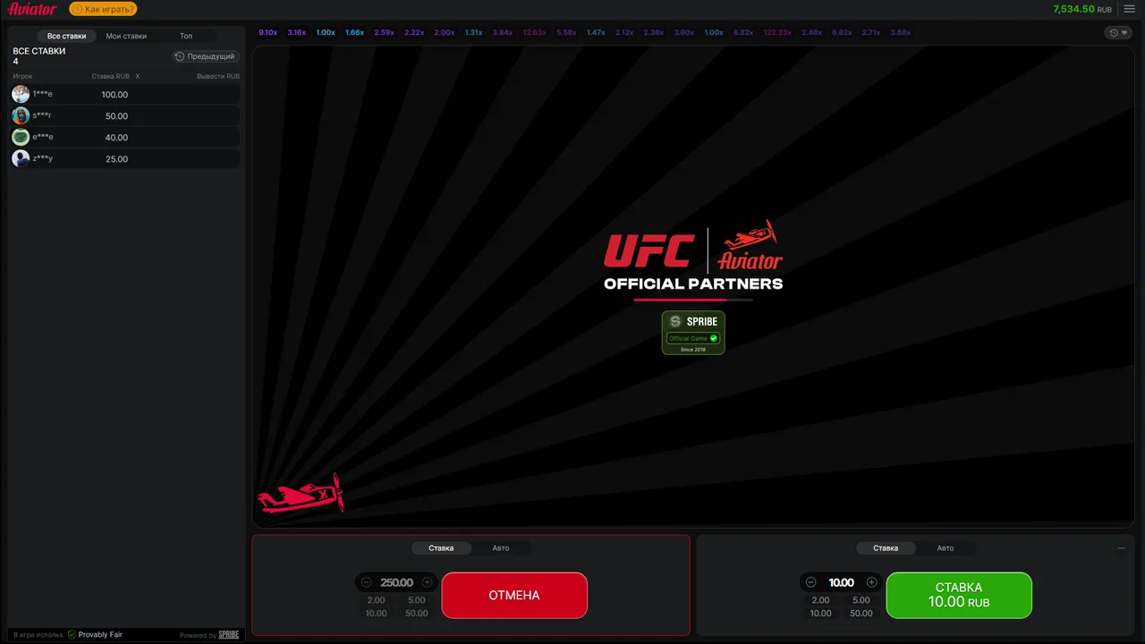This screenshot has width=1145, height=644.
Task: Select Ставка mode in the right bet panel
Action: 886,548
